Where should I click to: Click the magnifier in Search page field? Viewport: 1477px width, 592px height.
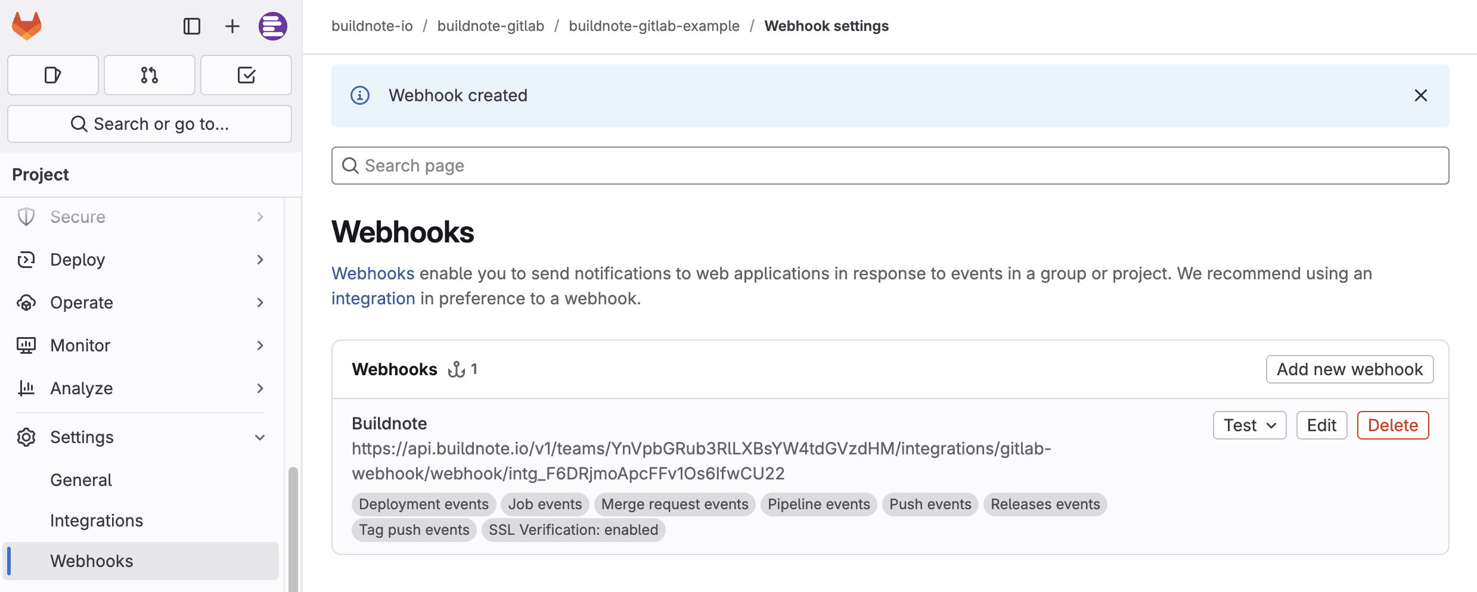350,166
